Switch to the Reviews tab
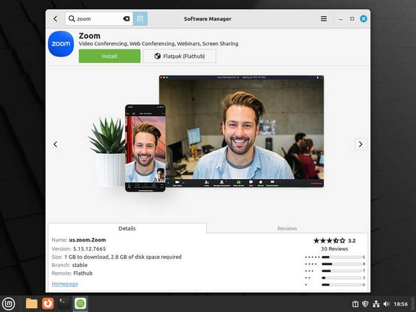This screenshot has width=416, height=312. pos(287,229)
